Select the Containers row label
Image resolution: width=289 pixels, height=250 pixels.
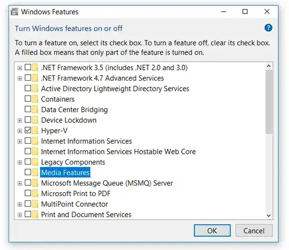[58, 99]
